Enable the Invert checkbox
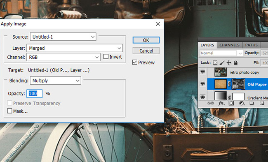This screenshot has height=162, width=268. pos(106,57)
